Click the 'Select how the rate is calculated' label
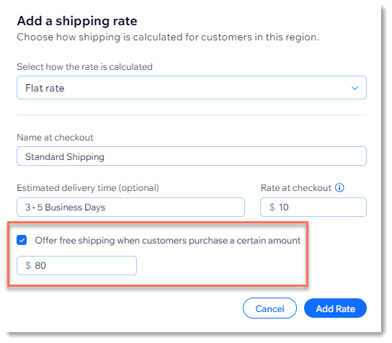This screenshot has width=392, height=343. click(x=84, y=67)
